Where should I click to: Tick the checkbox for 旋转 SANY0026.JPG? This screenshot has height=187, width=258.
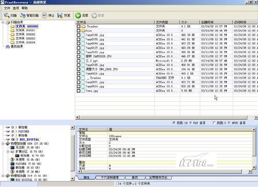[78, 56]
